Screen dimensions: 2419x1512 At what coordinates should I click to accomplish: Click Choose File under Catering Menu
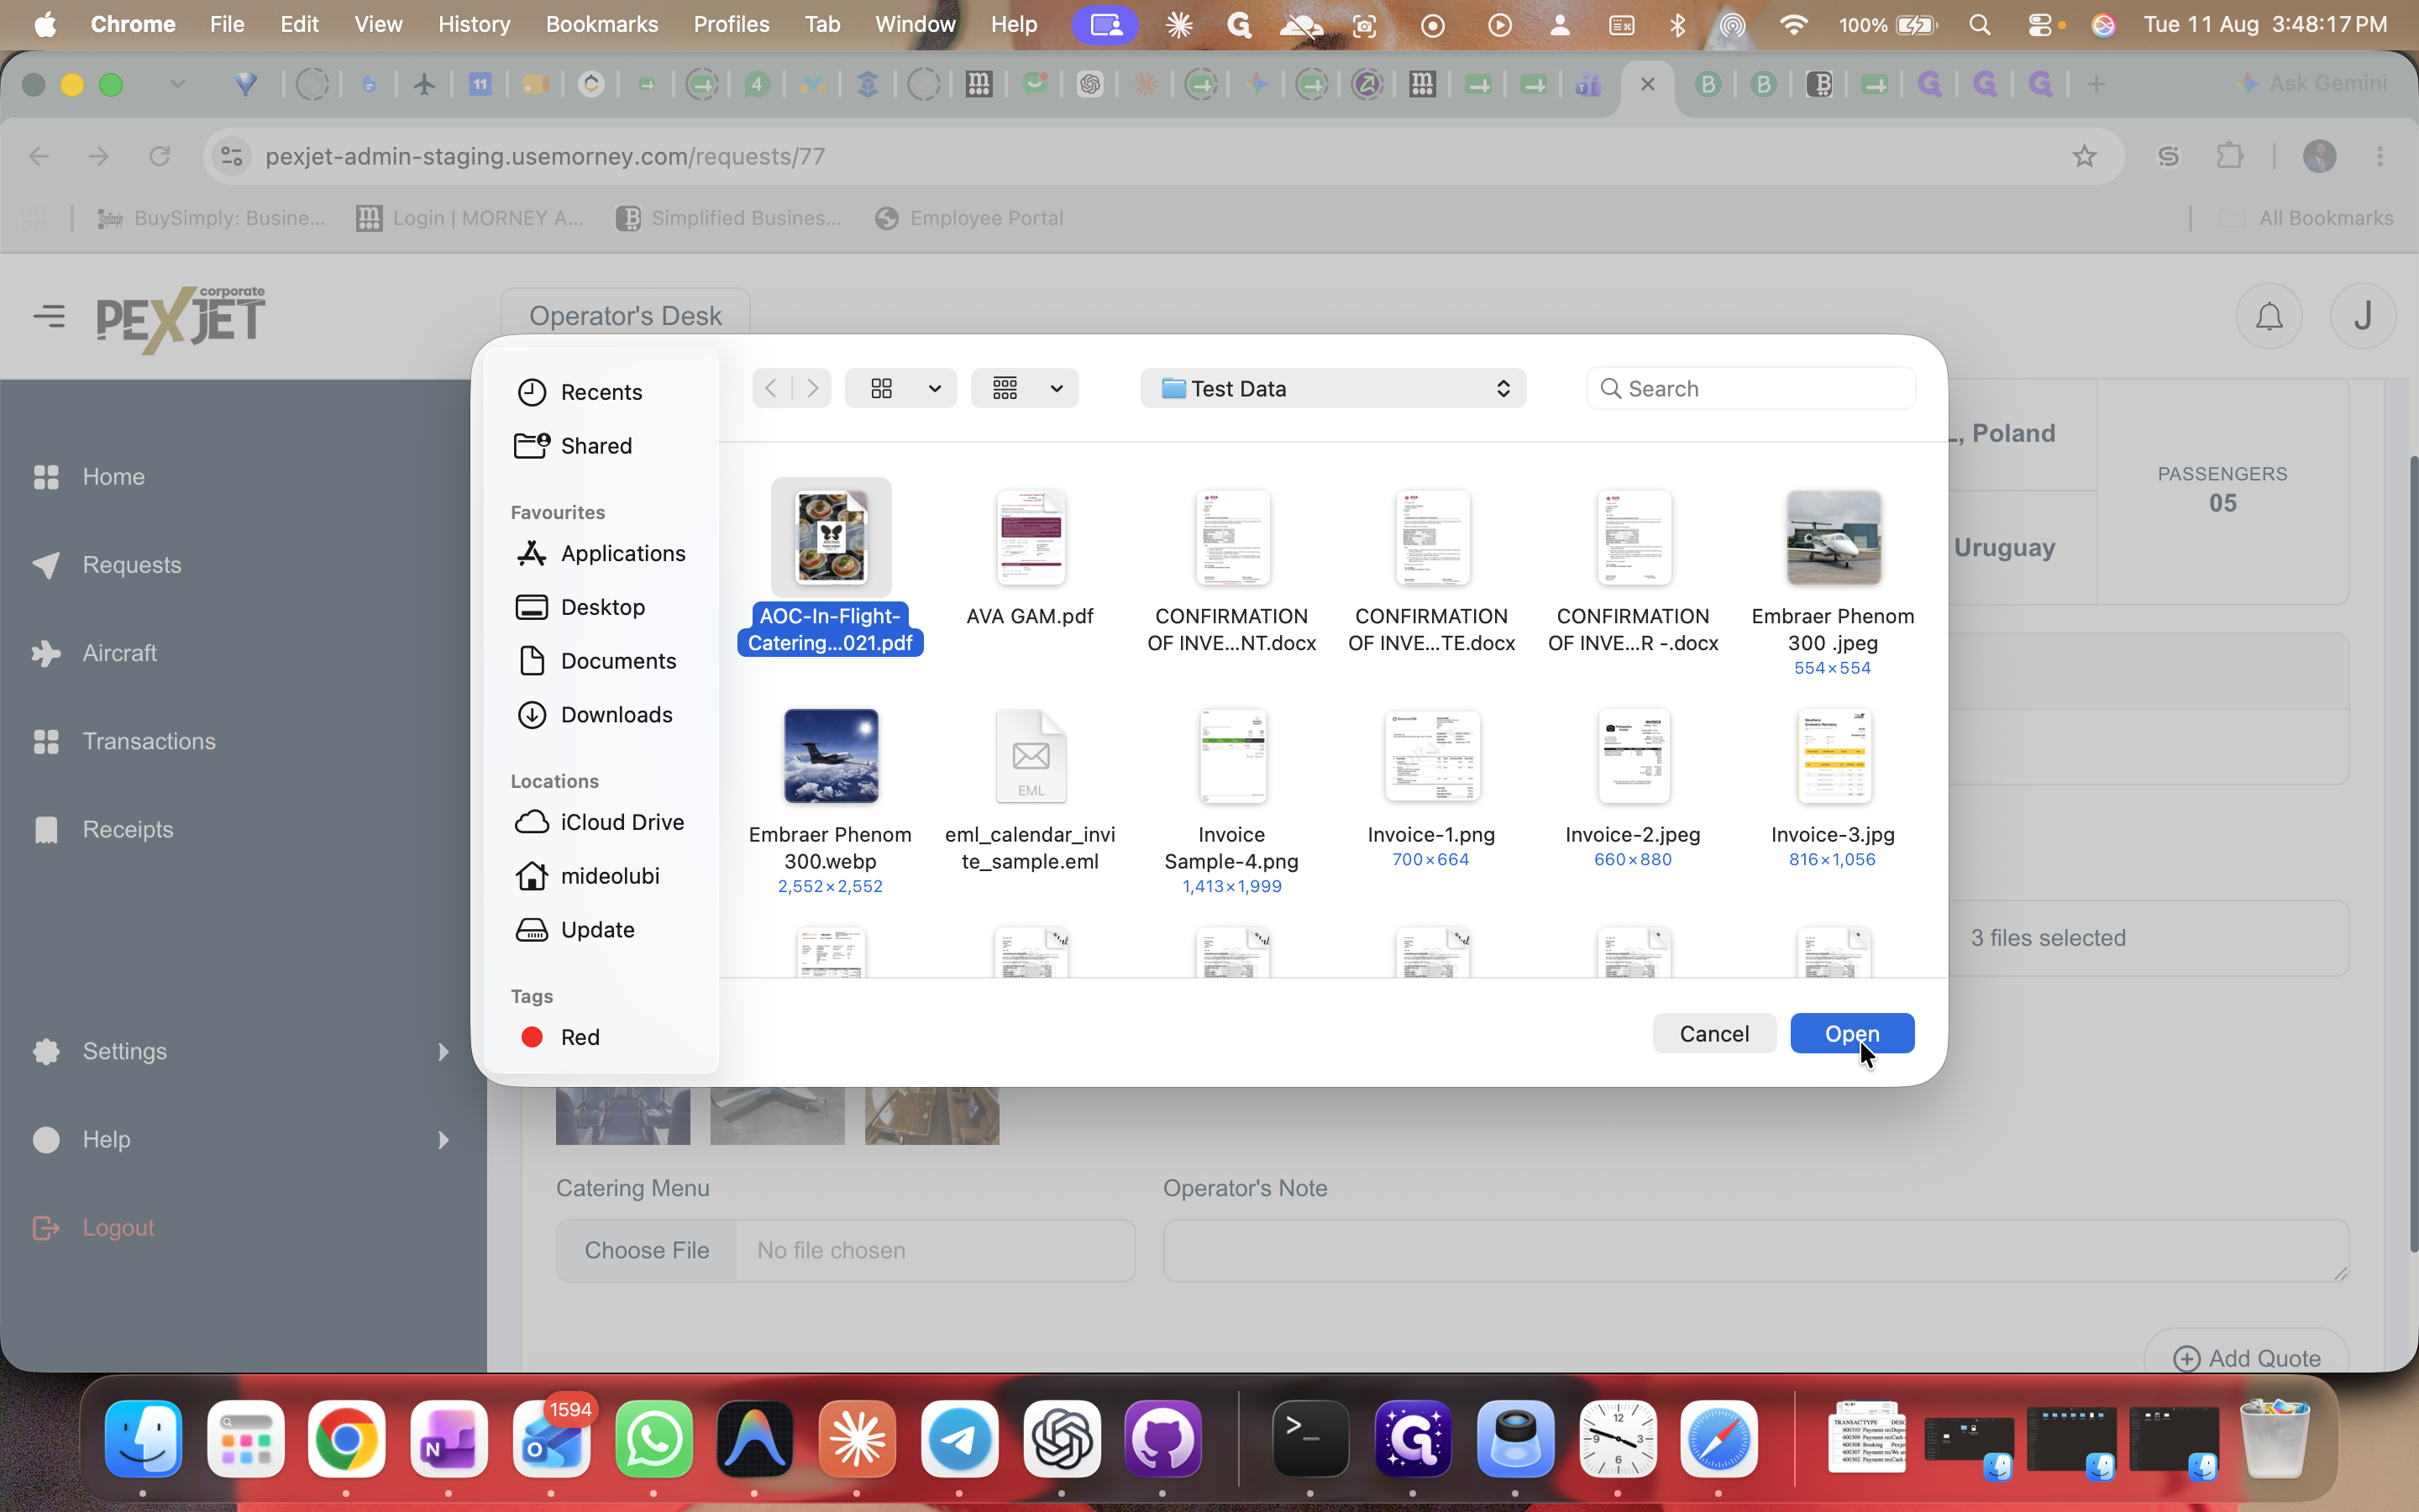(x=647, y=1250)
